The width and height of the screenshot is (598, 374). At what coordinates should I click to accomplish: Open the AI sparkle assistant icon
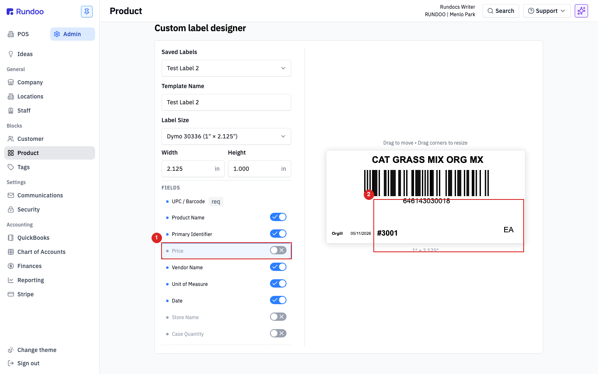tap(581, 11)
